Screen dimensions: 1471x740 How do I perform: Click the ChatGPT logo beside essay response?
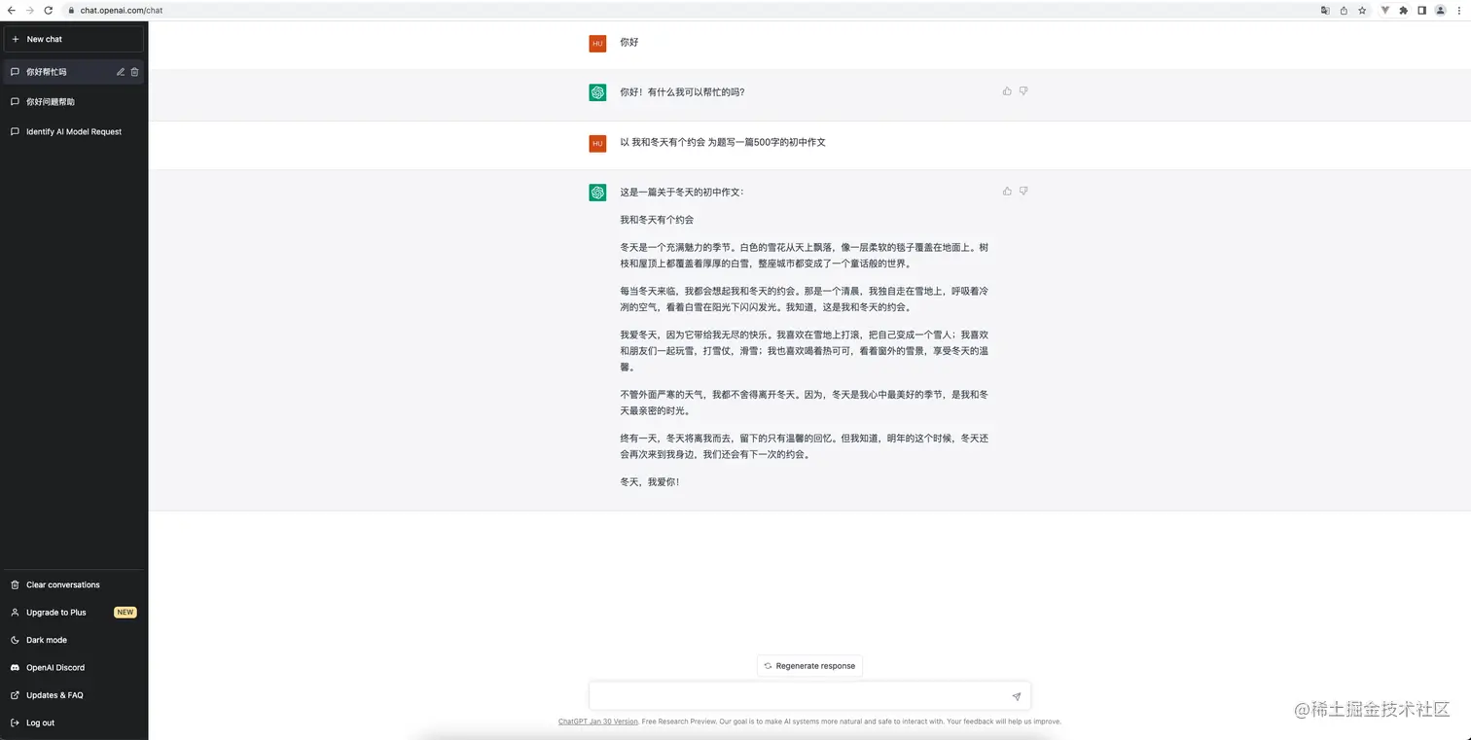click(x=597, y=193)
